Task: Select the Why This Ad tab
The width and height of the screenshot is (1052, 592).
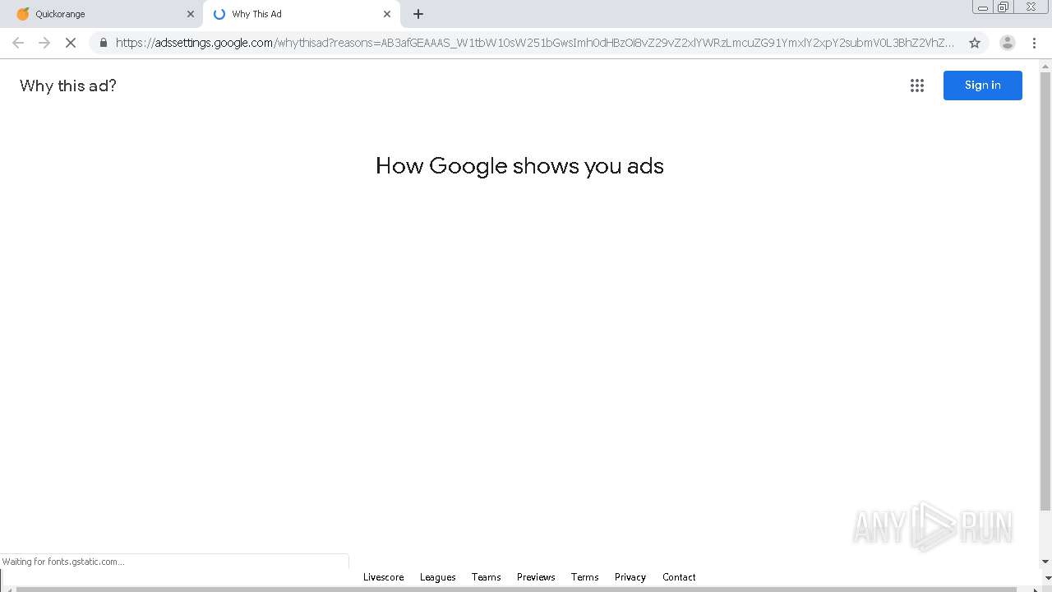Action: [301, 14]
